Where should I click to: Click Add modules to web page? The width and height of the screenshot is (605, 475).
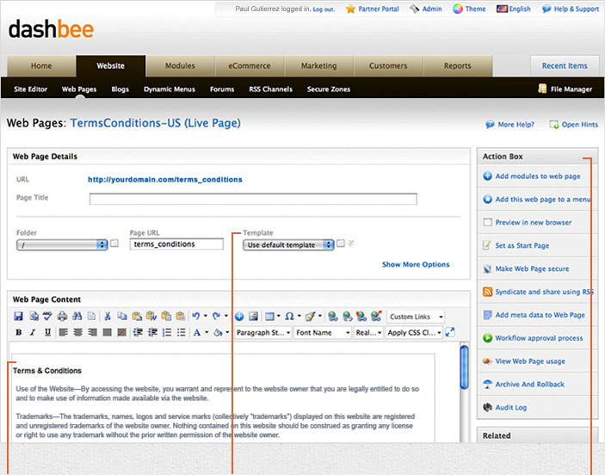538,176
